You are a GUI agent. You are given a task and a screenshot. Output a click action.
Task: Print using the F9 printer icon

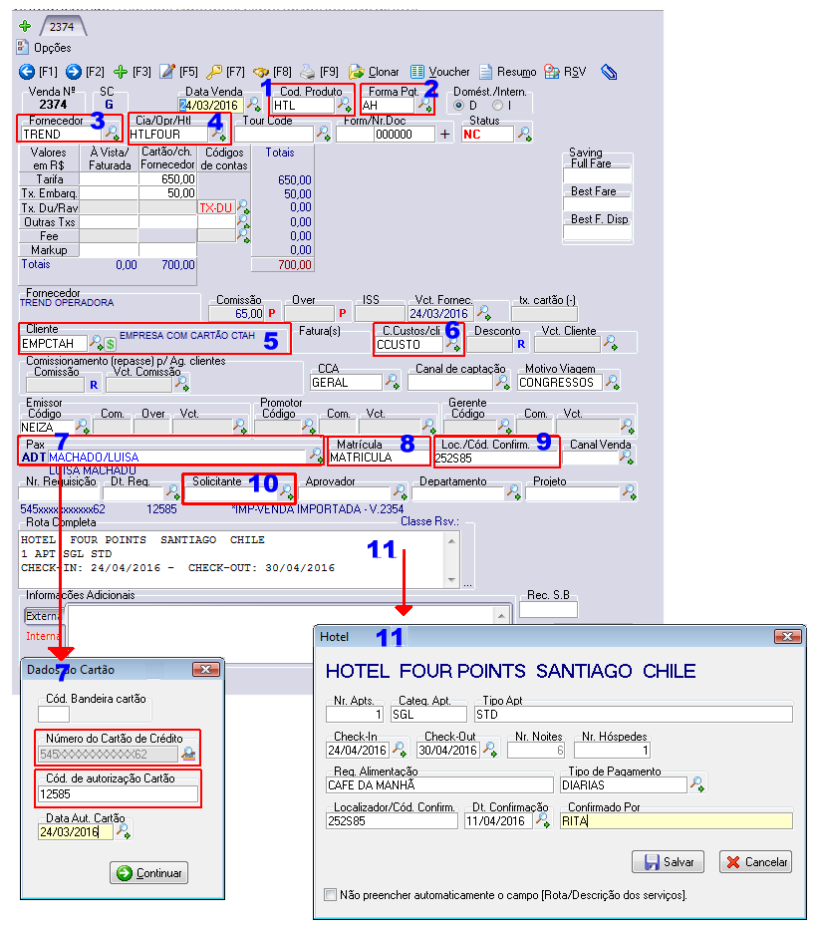tap(308, 72)
